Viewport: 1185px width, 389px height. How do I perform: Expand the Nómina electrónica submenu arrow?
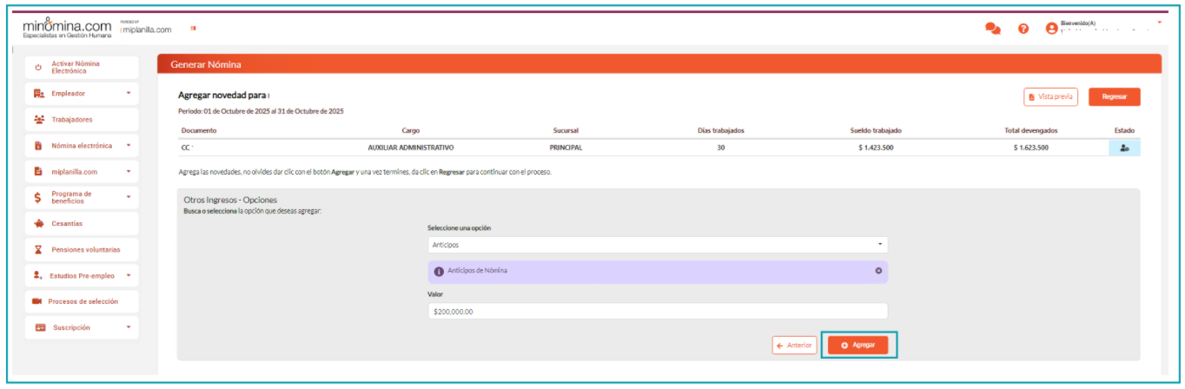[x=129, y=145]
